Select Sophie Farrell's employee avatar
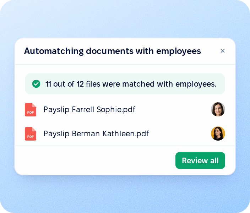The image size is (250, 213). [218, 109]
